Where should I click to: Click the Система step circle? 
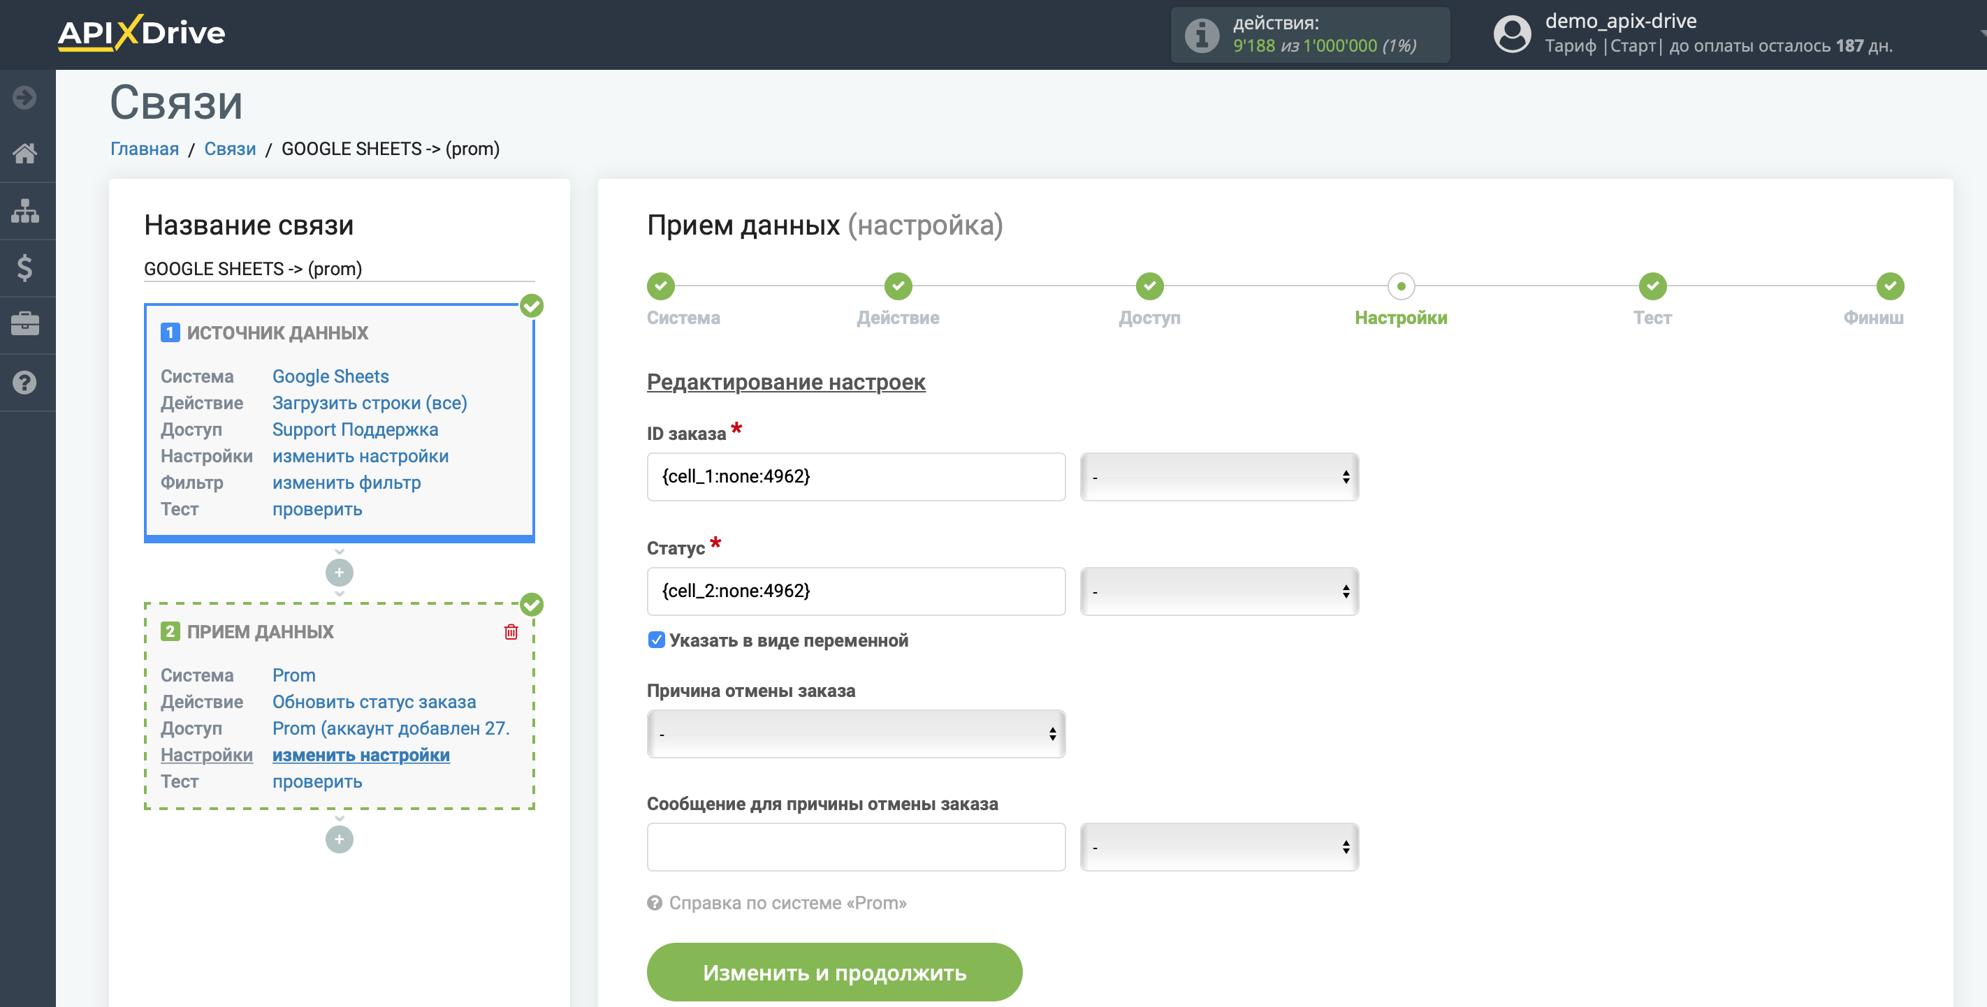(660, 286)
